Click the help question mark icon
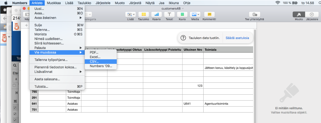 click(183, 38)
